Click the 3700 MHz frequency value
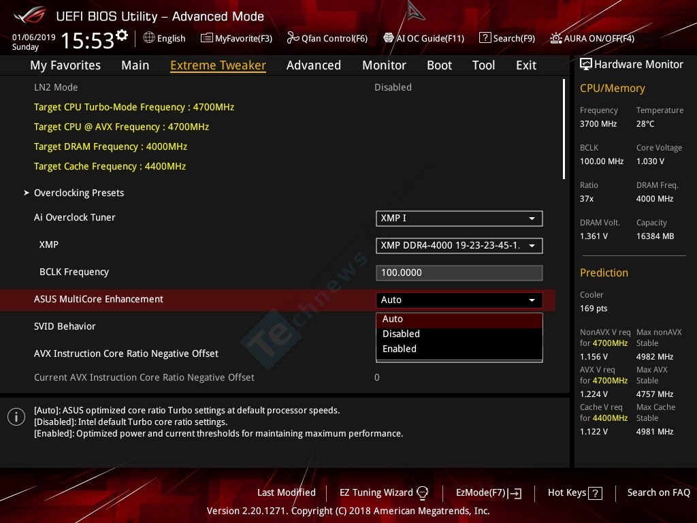697x523 pixels. [598, 124]
